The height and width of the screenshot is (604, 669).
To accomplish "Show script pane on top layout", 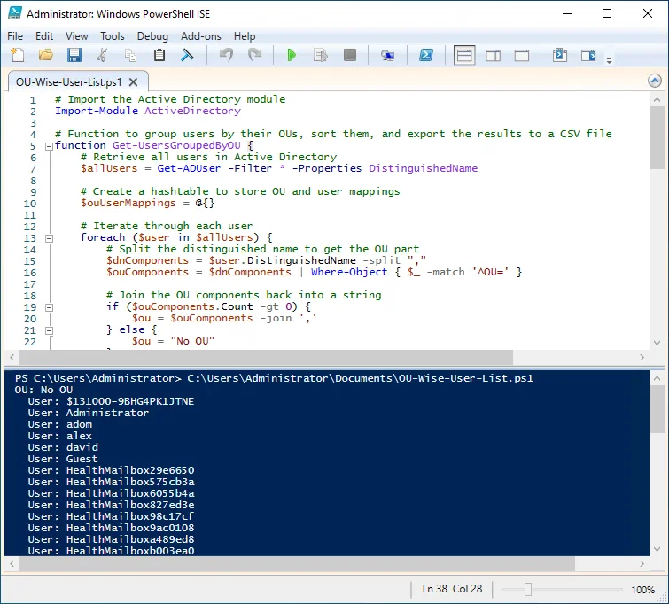I will pyautogui.click(x=464, y=56).
